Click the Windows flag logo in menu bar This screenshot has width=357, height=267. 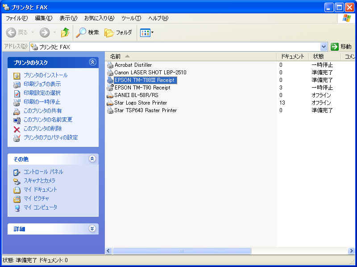click(x=347, y=18)
